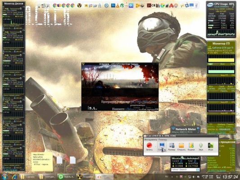Take a screenshot with the Снимок tool
Screen dimensions: 240x180
tap(162, 146)
